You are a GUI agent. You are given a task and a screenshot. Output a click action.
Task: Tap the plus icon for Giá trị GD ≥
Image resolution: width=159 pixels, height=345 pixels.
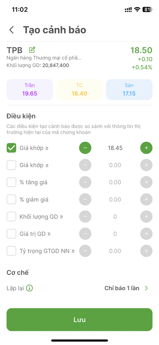click(146, 234)
